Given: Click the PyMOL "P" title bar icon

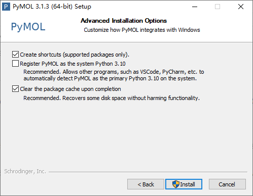Looking at the screenshot, I should point(6,7).
